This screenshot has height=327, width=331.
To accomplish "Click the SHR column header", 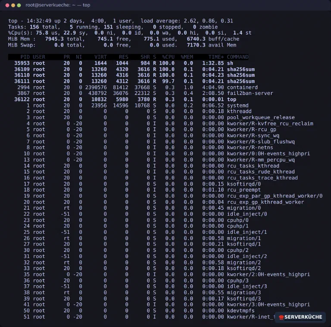I will coord(145,57).
